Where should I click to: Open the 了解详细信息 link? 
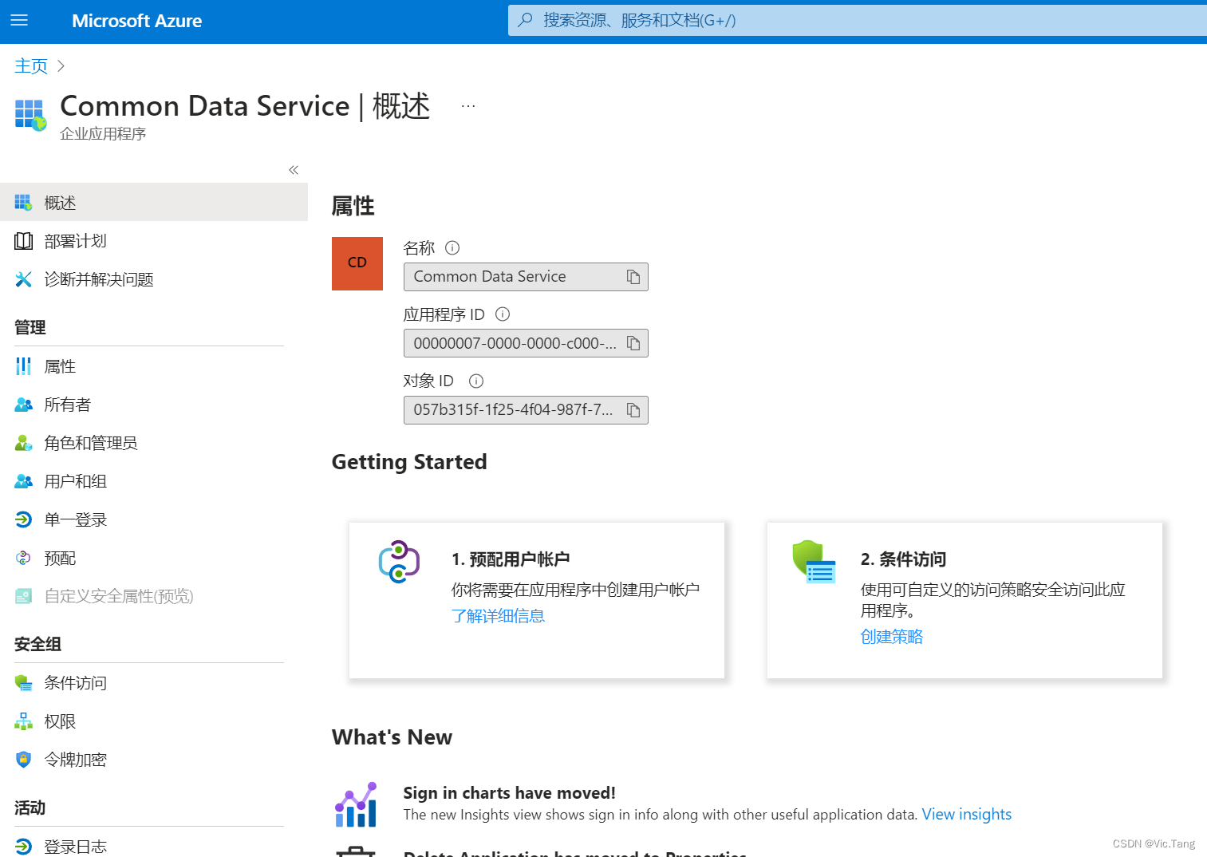point(498,616)
